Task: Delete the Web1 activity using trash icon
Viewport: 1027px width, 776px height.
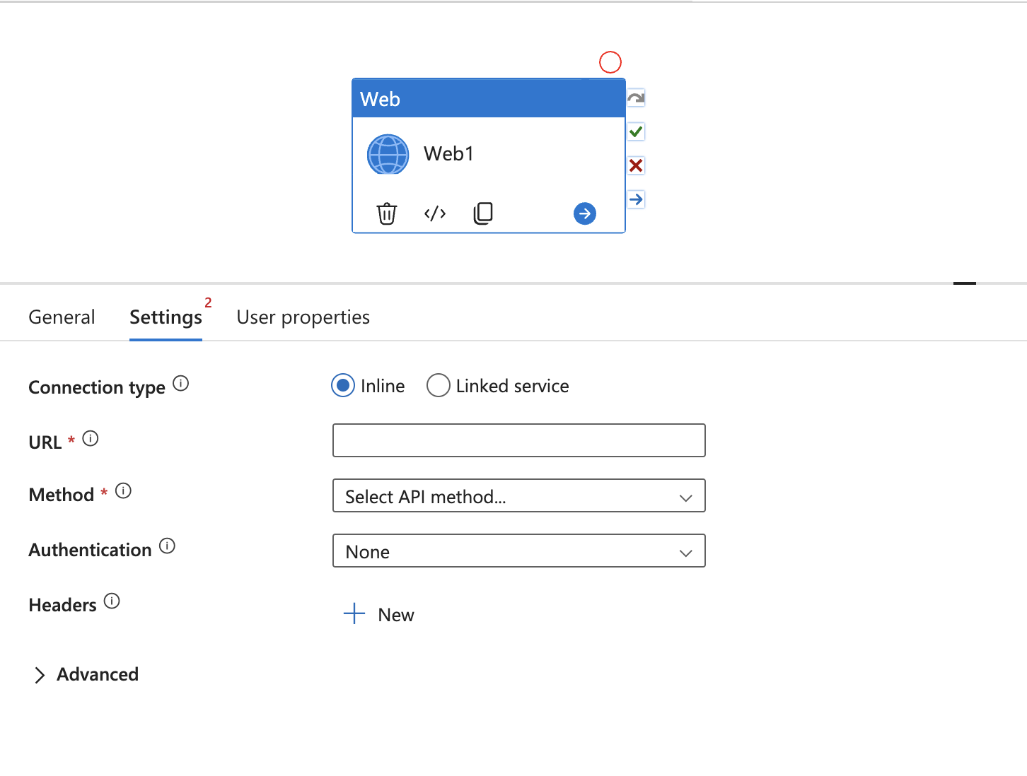Action: click(x=387, y=213)
